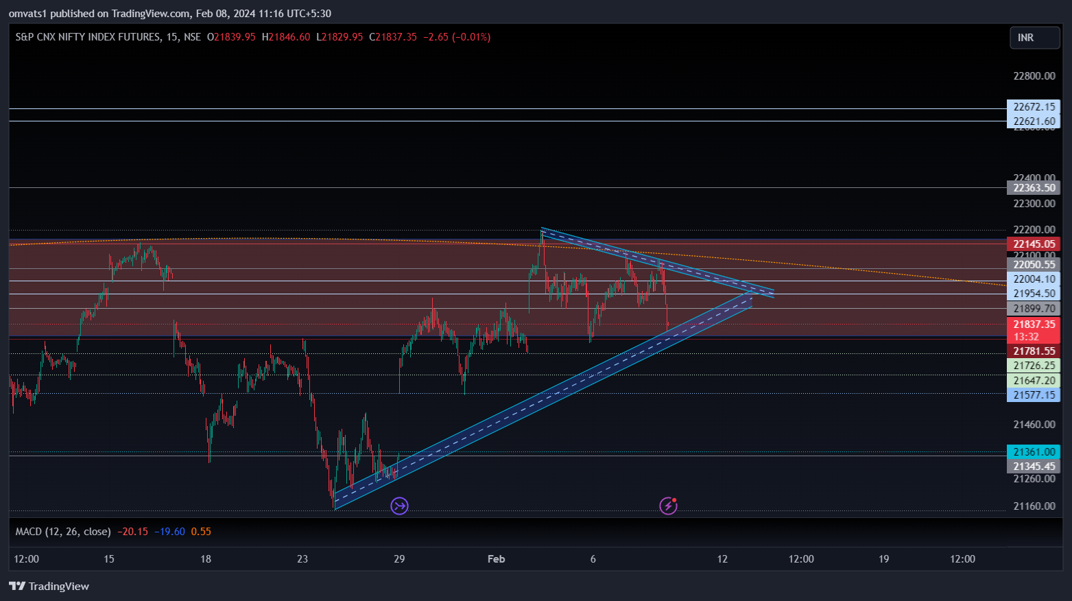
Task: Click the low value L21829.95
Action: click(x=340, y=37)
